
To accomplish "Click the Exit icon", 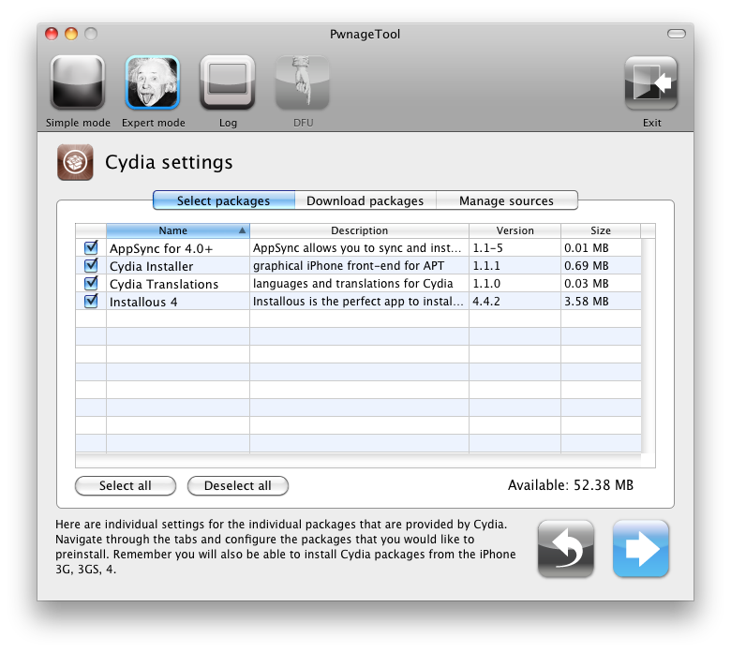I will point(651,82).
